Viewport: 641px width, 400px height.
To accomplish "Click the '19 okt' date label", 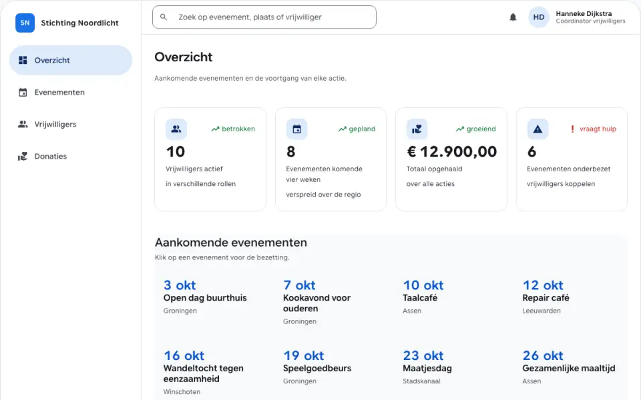I will tap(303, 355).
